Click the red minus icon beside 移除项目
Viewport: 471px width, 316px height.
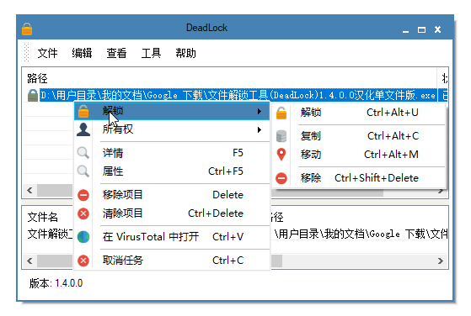[x=83, y=195]
